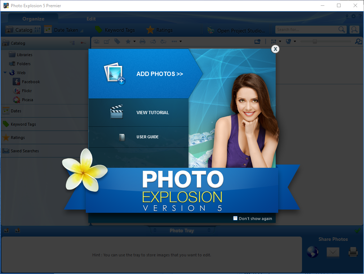Click the Date Taken calendar icon
This screenshot has width=364, height=274.
point(48,30)
